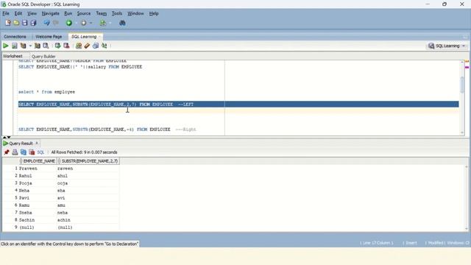
Task: Click the Save All icon in main toolbar
Action: click(33, 23)
